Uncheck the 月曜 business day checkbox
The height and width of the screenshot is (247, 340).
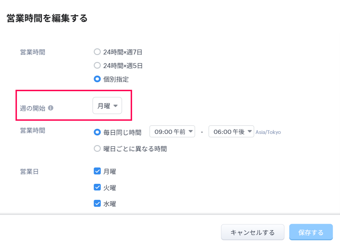[97, 171]
